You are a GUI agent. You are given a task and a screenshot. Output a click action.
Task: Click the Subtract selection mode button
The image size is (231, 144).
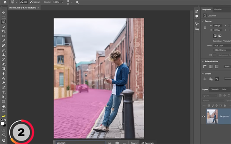pyautogui.click(x=35, y=2)
